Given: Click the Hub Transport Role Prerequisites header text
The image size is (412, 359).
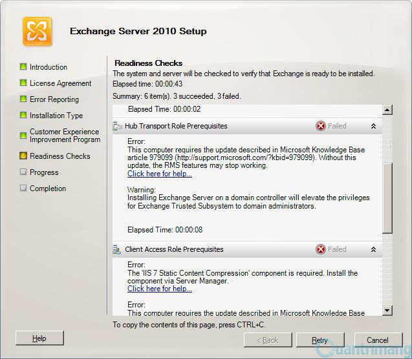Looking at the screenshot, I should click(176, 126).
